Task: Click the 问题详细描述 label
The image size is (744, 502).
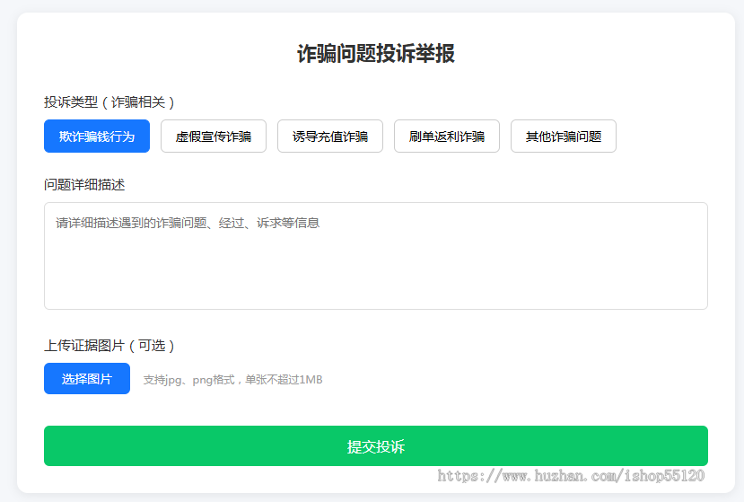Action: click(x=84, y=185)
